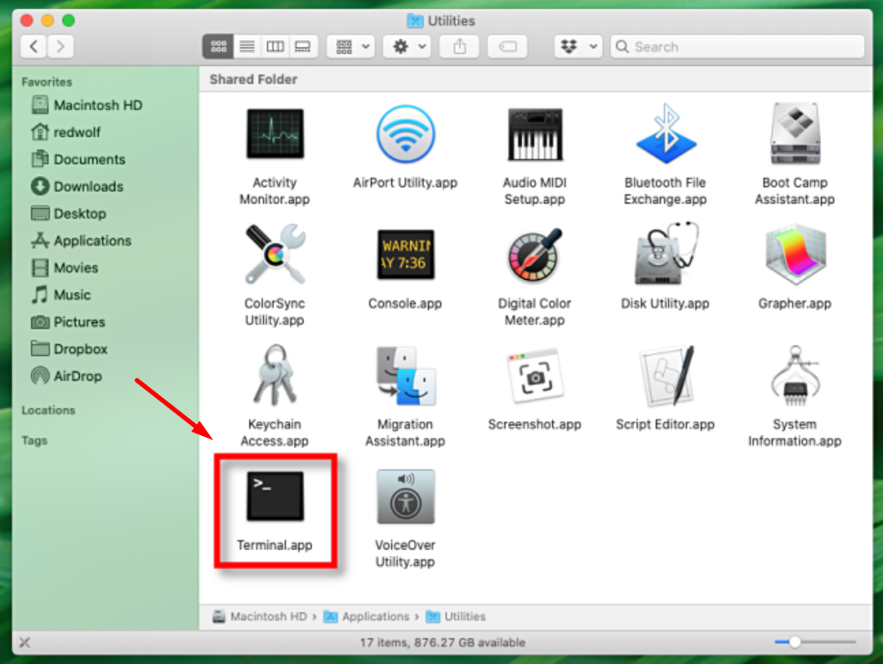Select Digital Color Meter.app icon
Screen dimensions: 883x664
(x=535, y=254)
